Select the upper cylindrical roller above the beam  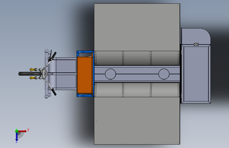137,58
